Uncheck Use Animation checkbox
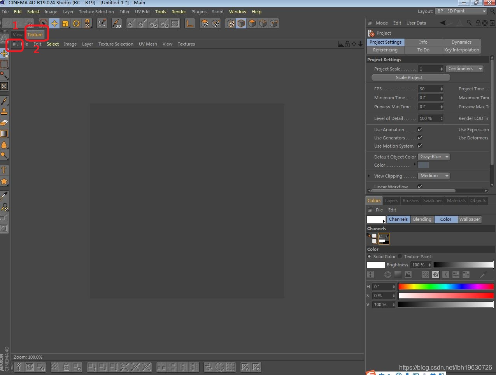496x375 pixels. coord(420,129)
